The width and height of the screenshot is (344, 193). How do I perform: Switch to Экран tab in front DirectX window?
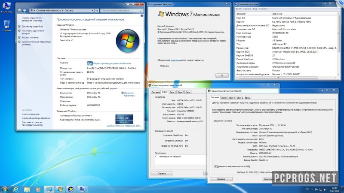click(x=224, y=98)
